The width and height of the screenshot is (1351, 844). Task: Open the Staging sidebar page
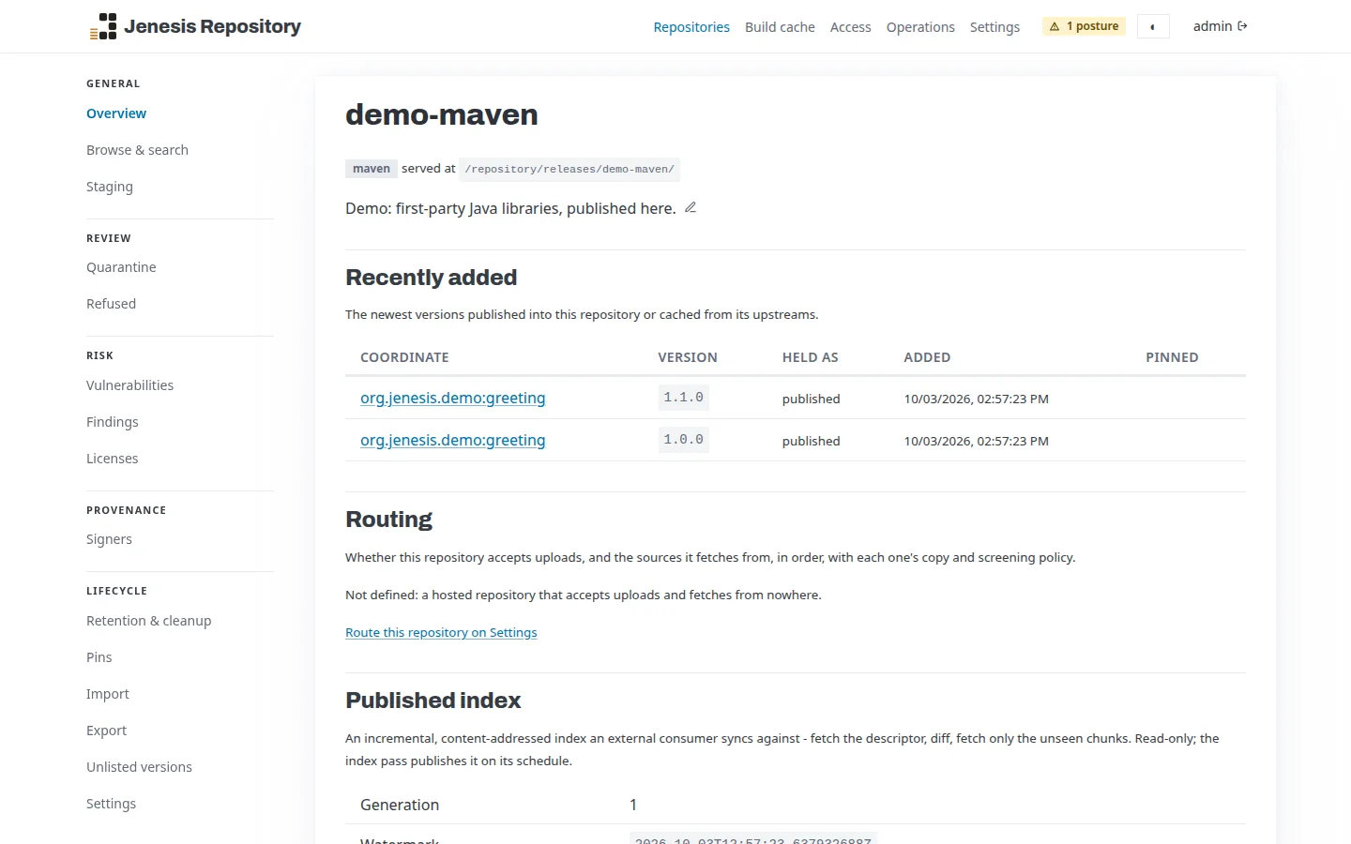tap(110, 187)
